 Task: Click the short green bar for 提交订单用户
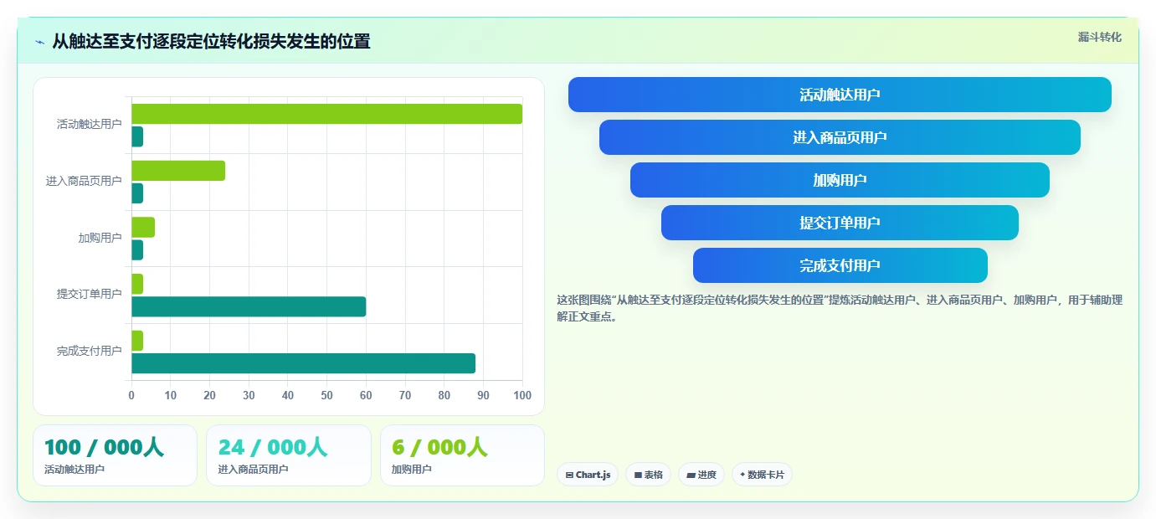tap(137, 284)
